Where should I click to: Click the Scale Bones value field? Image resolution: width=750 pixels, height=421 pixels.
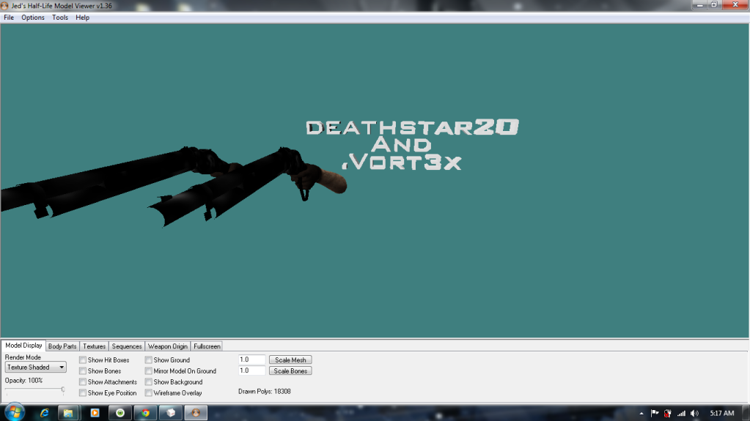click(251, 370)
